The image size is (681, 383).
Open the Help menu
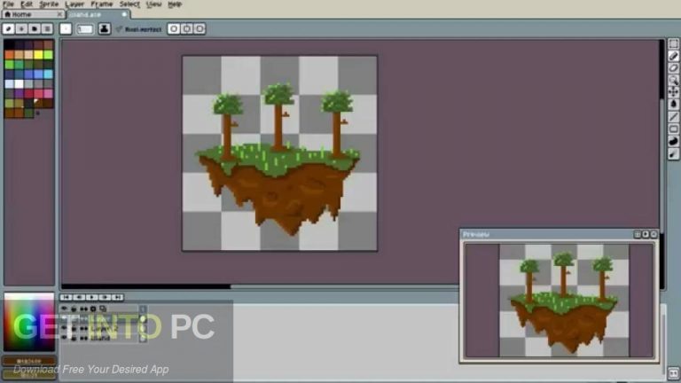point(175,4)
